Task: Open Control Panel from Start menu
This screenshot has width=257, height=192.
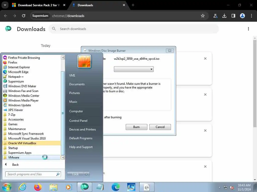Action: 78,121
